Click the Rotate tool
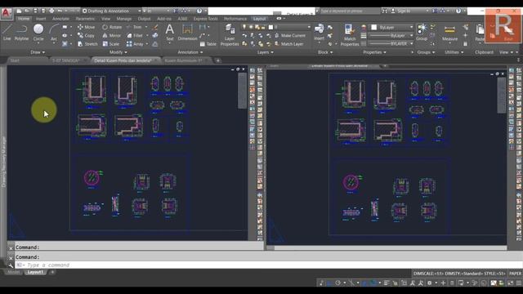 pos(112,27)
